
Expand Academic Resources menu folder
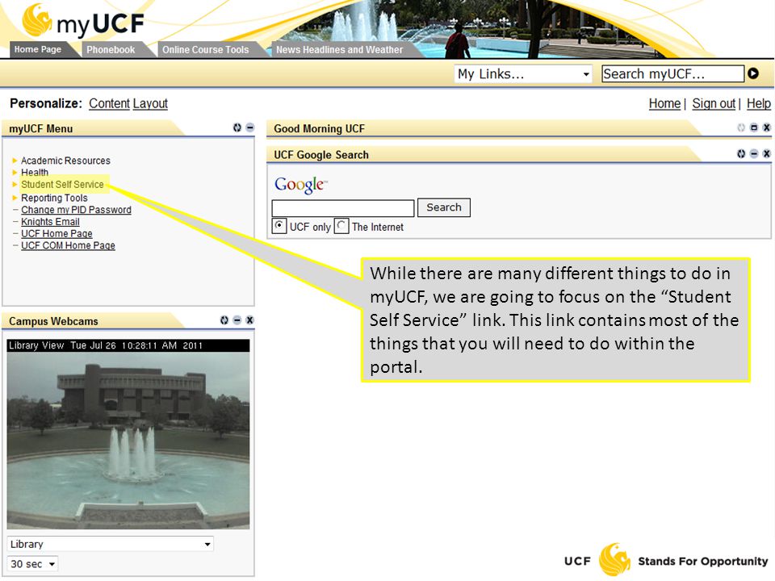tap(15, 161)
